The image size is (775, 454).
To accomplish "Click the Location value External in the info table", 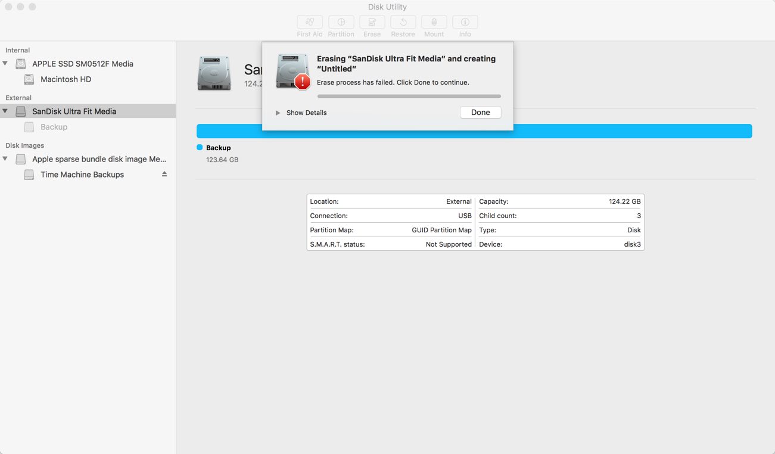I will (459, 201).
